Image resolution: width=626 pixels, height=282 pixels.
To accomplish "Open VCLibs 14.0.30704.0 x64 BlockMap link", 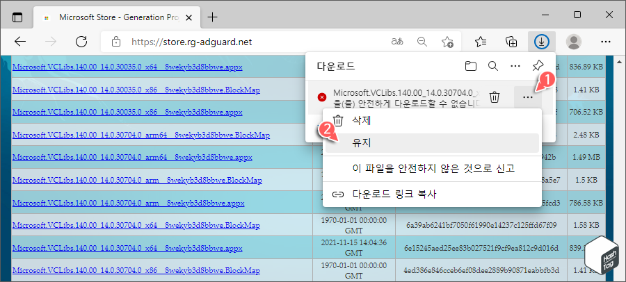I will (136, 226).
